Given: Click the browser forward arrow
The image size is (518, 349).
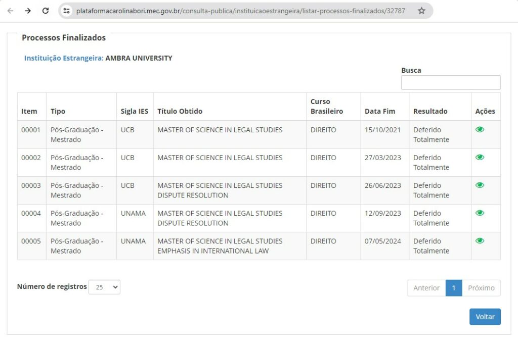Looking at the screenshot, I should (x=28, y=11).
